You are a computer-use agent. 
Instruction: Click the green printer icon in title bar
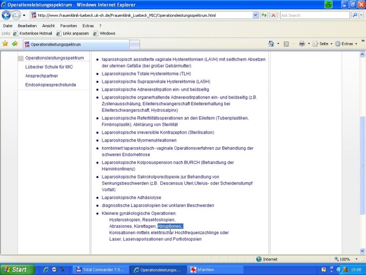pyautogui.click(x=328, y=5)
